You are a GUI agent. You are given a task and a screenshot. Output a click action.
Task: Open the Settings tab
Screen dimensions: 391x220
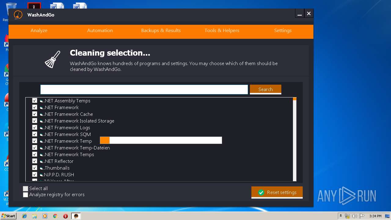283,31
